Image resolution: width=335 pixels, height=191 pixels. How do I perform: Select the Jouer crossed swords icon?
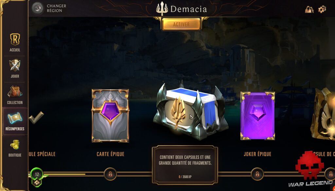(x=15, y=66)
